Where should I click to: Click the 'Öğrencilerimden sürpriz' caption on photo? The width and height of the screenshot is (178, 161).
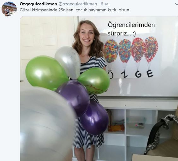coord(131,29)
